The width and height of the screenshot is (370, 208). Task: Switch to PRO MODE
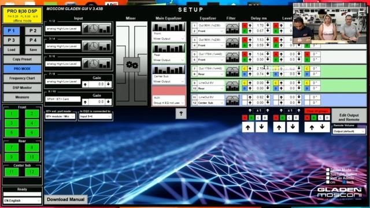tap(22, 69)
